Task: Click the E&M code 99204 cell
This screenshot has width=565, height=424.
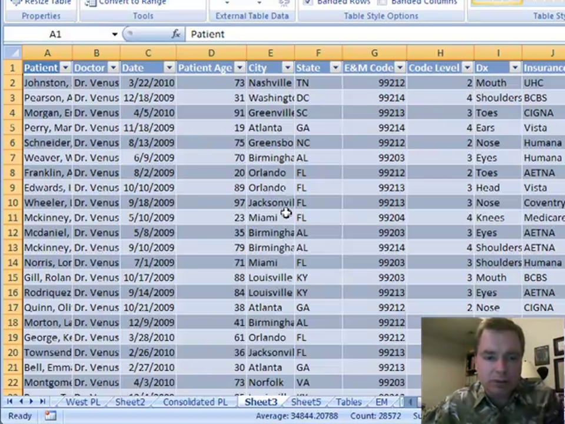Action: coord(374,218)
